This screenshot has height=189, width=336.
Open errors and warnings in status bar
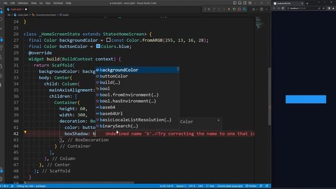click(4, 186)
